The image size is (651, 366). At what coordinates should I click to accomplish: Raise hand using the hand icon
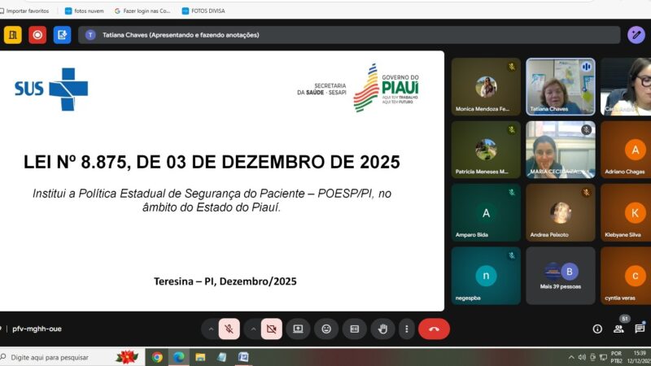click(382, 329)
